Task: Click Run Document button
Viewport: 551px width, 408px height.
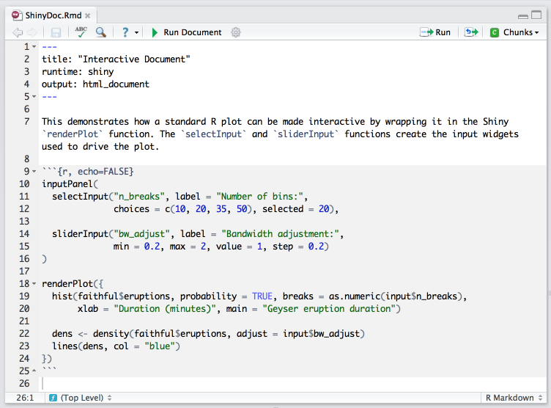Action: (187, 32)
